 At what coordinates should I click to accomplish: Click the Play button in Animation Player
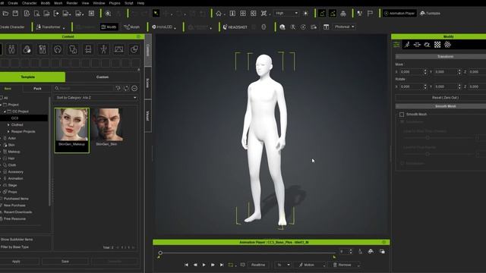(x=204, y=265)
